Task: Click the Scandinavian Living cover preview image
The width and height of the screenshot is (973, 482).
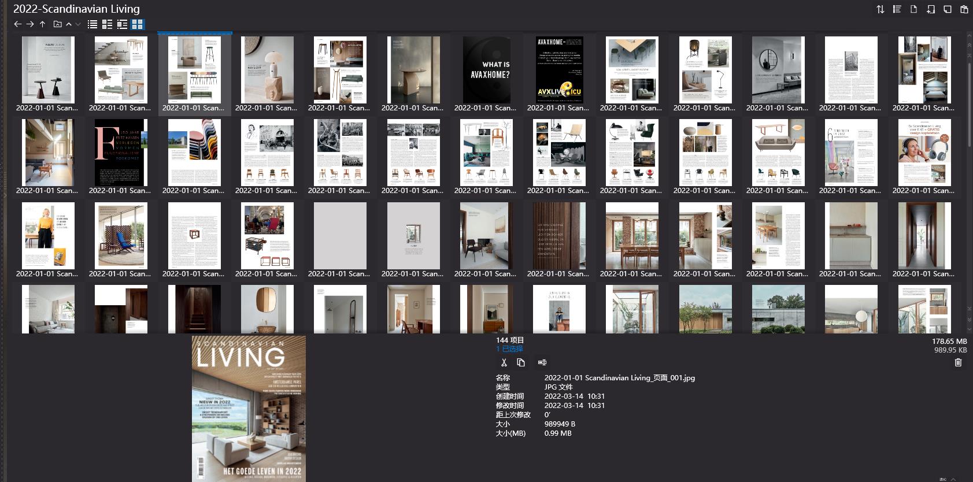Action: coord(249,408)
